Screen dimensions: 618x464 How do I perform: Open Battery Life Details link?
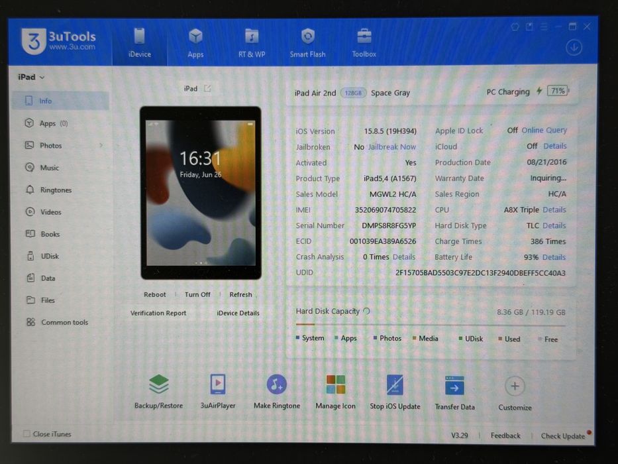coord(554,257)
